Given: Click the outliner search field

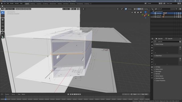Looking at the screenshot, I should [x=165, y=9].
